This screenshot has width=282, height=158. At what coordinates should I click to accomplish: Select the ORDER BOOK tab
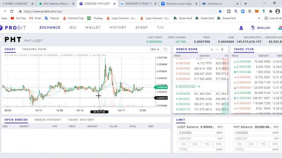[x=187, y=49]
